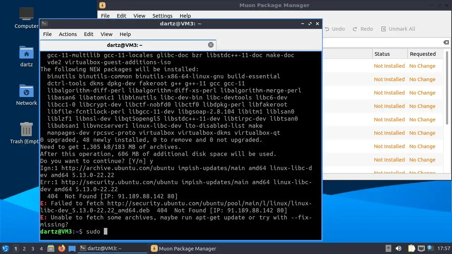This screenshot has height=254, width=452.
Task: Launch Firefox from the panel
Action: (62, 248)
